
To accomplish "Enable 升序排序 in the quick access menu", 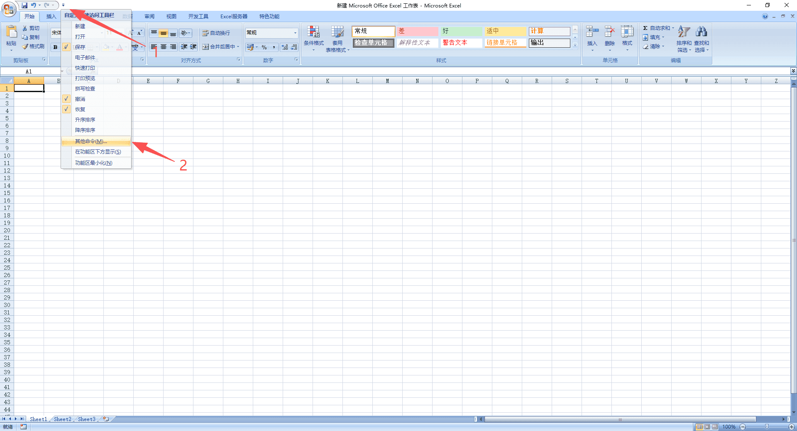I will click(96, 119).
